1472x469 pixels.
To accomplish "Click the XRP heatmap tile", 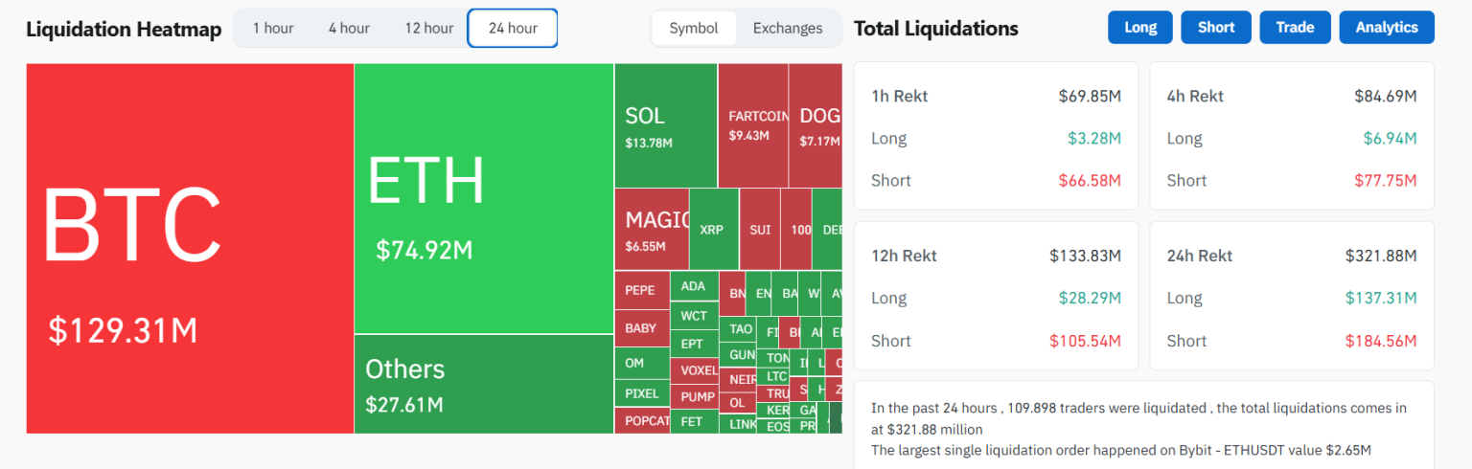I will click(x=713, y=230).
